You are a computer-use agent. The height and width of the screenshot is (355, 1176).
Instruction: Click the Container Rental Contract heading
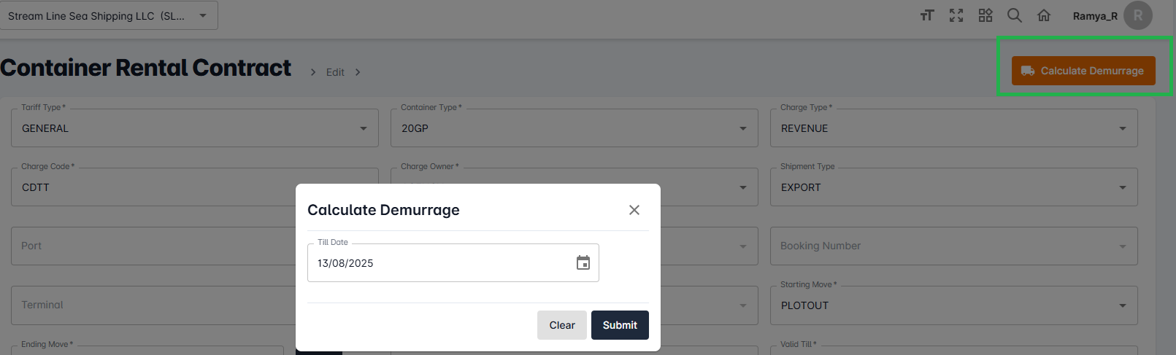click(x=146, y=68)
